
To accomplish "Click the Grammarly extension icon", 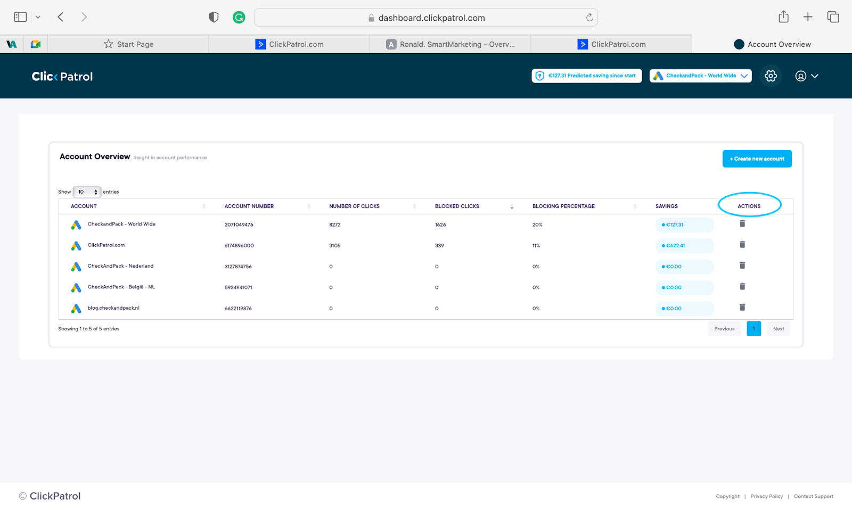I will tap(239, 18).
